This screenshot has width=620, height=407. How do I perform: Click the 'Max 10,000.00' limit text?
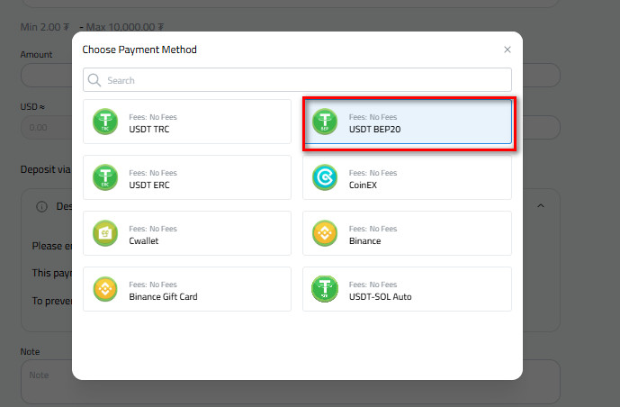[124, 27]
